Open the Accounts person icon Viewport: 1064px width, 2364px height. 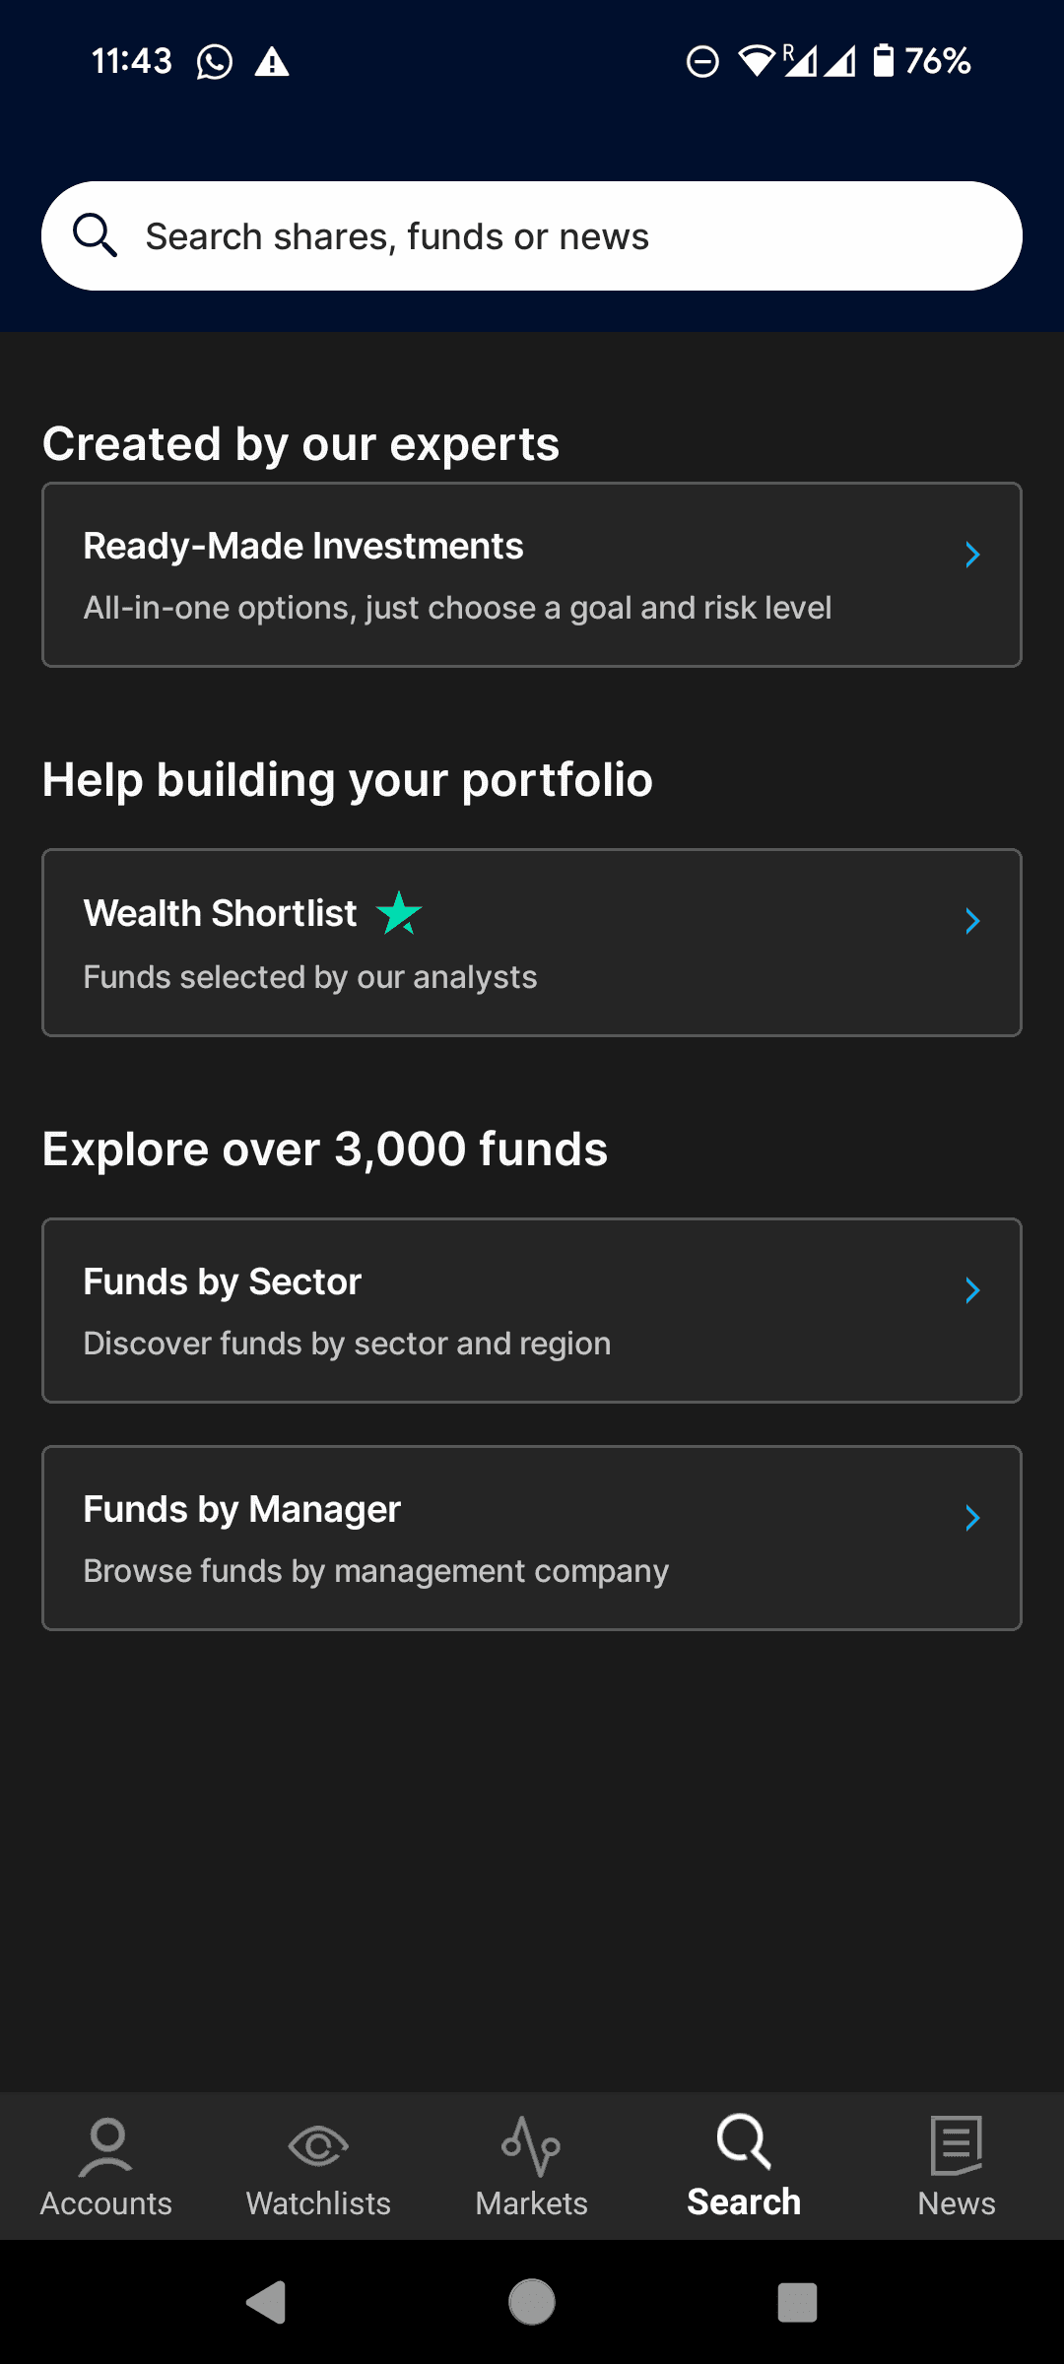(x=106, y=2145)
